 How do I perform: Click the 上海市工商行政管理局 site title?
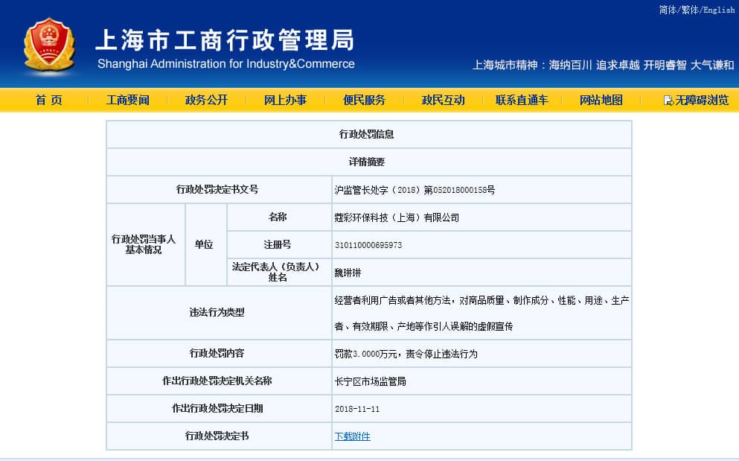[225, 39]
